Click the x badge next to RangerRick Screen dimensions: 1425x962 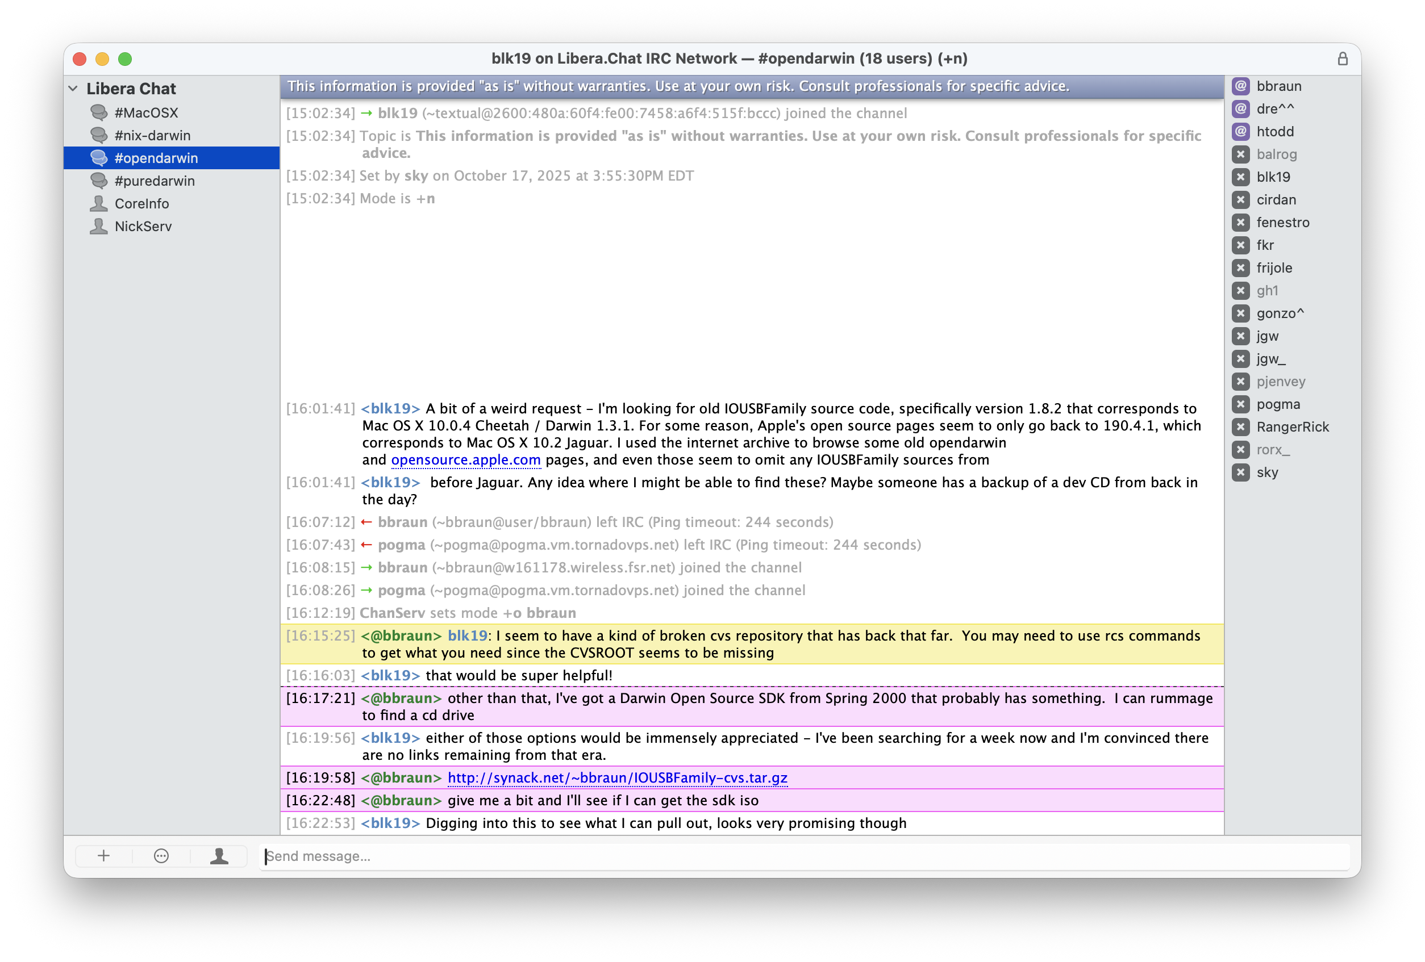point(1241,426)
